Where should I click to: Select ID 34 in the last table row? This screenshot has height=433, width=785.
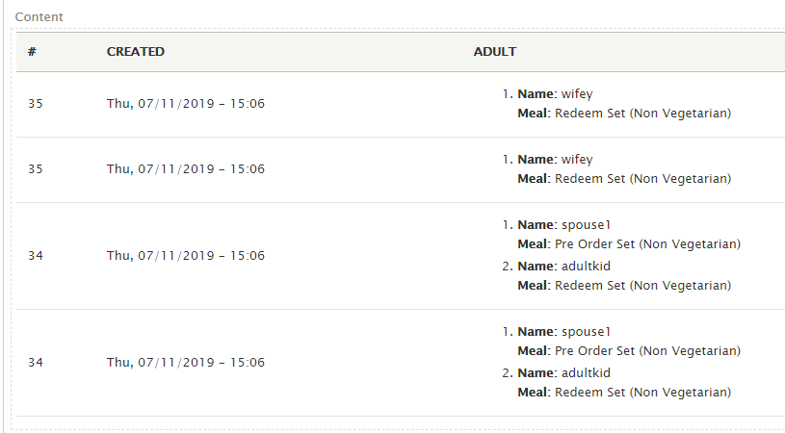click(x=36, y=363)
